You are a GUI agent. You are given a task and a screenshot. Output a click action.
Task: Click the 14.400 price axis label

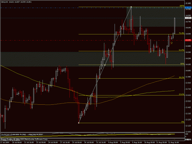click(x=188, y=46)
